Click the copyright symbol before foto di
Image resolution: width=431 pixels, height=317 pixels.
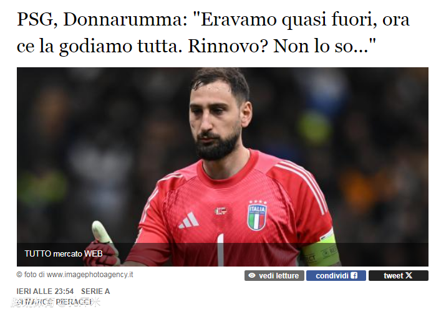pyautogui.click(x=19, y=275)
